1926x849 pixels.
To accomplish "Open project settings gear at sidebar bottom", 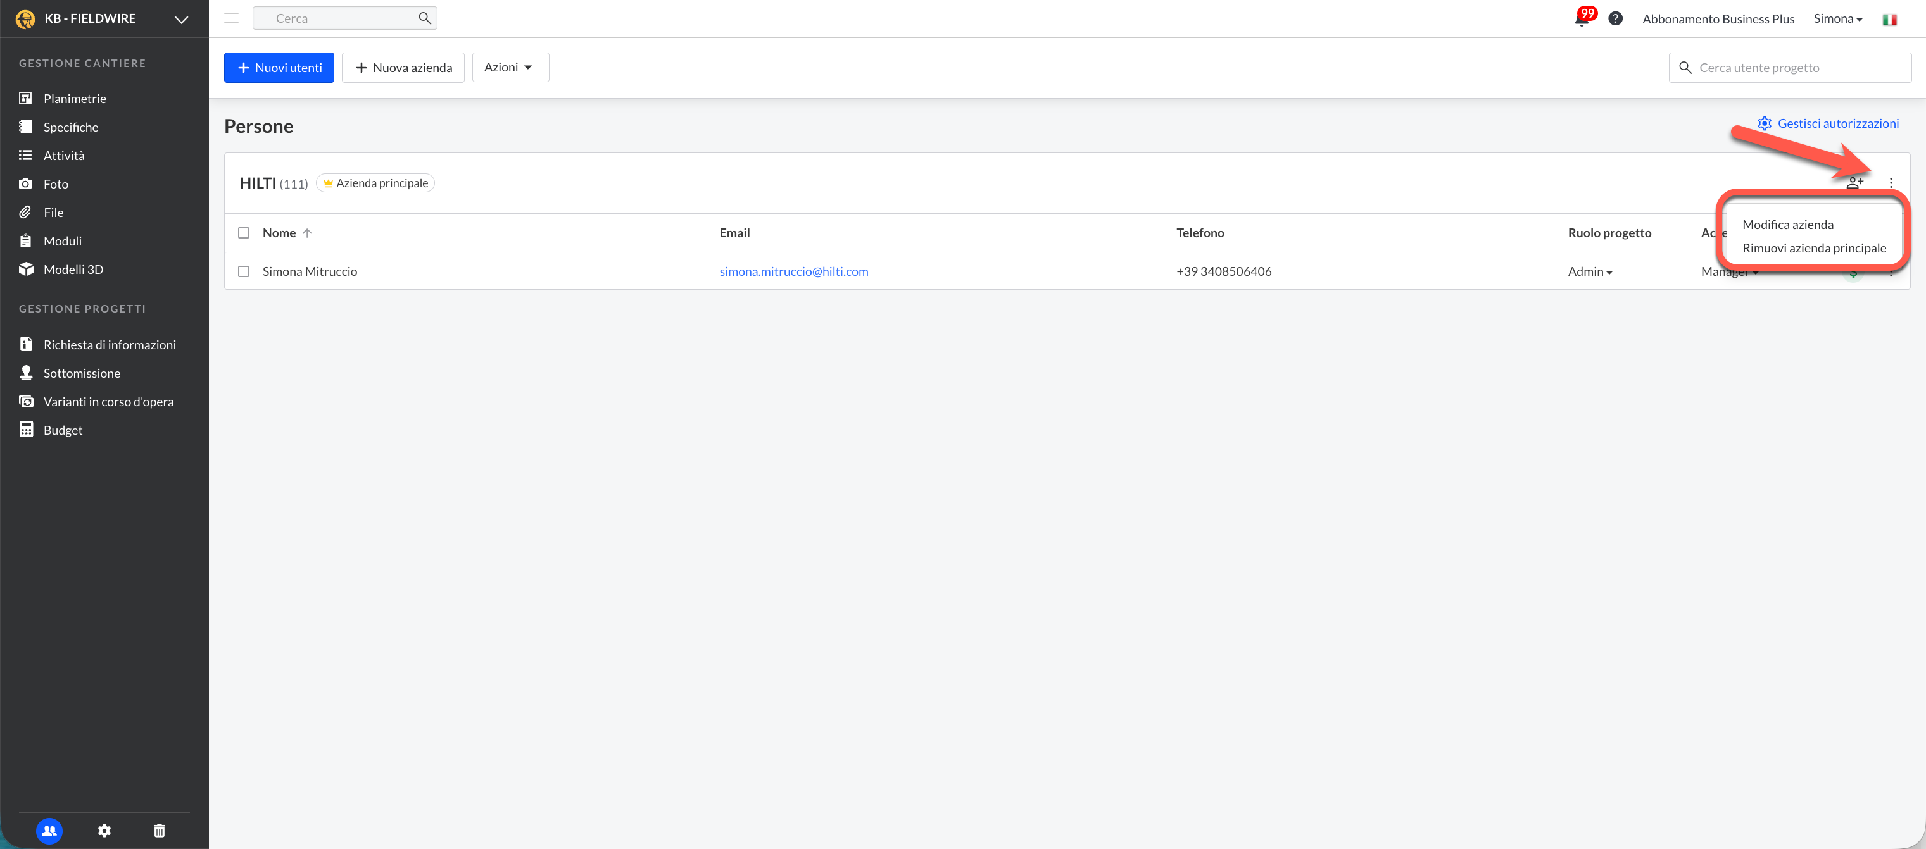I will click(x=104, y=830).
